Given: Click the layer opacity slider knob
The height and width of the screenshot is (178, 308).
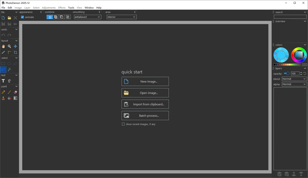Looking at the screenshot, I should point(288,73).
